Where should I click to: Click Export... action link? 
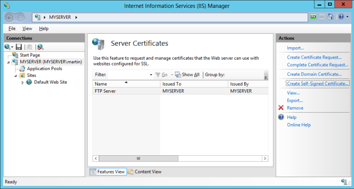click(295, 100)
